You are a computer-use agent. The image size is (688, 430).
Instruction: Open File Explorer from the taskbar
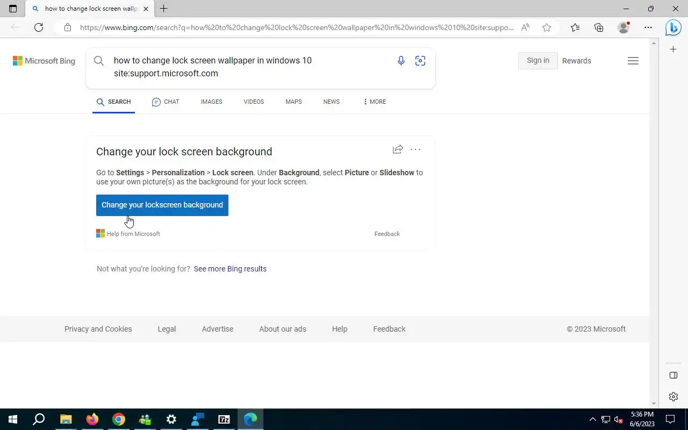click(66, 419)
